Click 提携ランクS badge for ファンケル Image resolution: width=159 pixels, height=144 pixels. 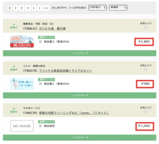[x=47, y=80]
